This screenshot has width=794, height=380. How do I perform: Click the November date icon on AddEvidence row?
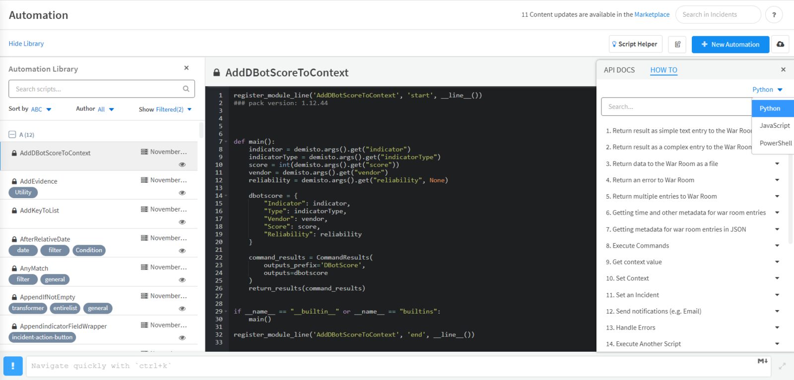pyautogui.click(x=144, y=180)
